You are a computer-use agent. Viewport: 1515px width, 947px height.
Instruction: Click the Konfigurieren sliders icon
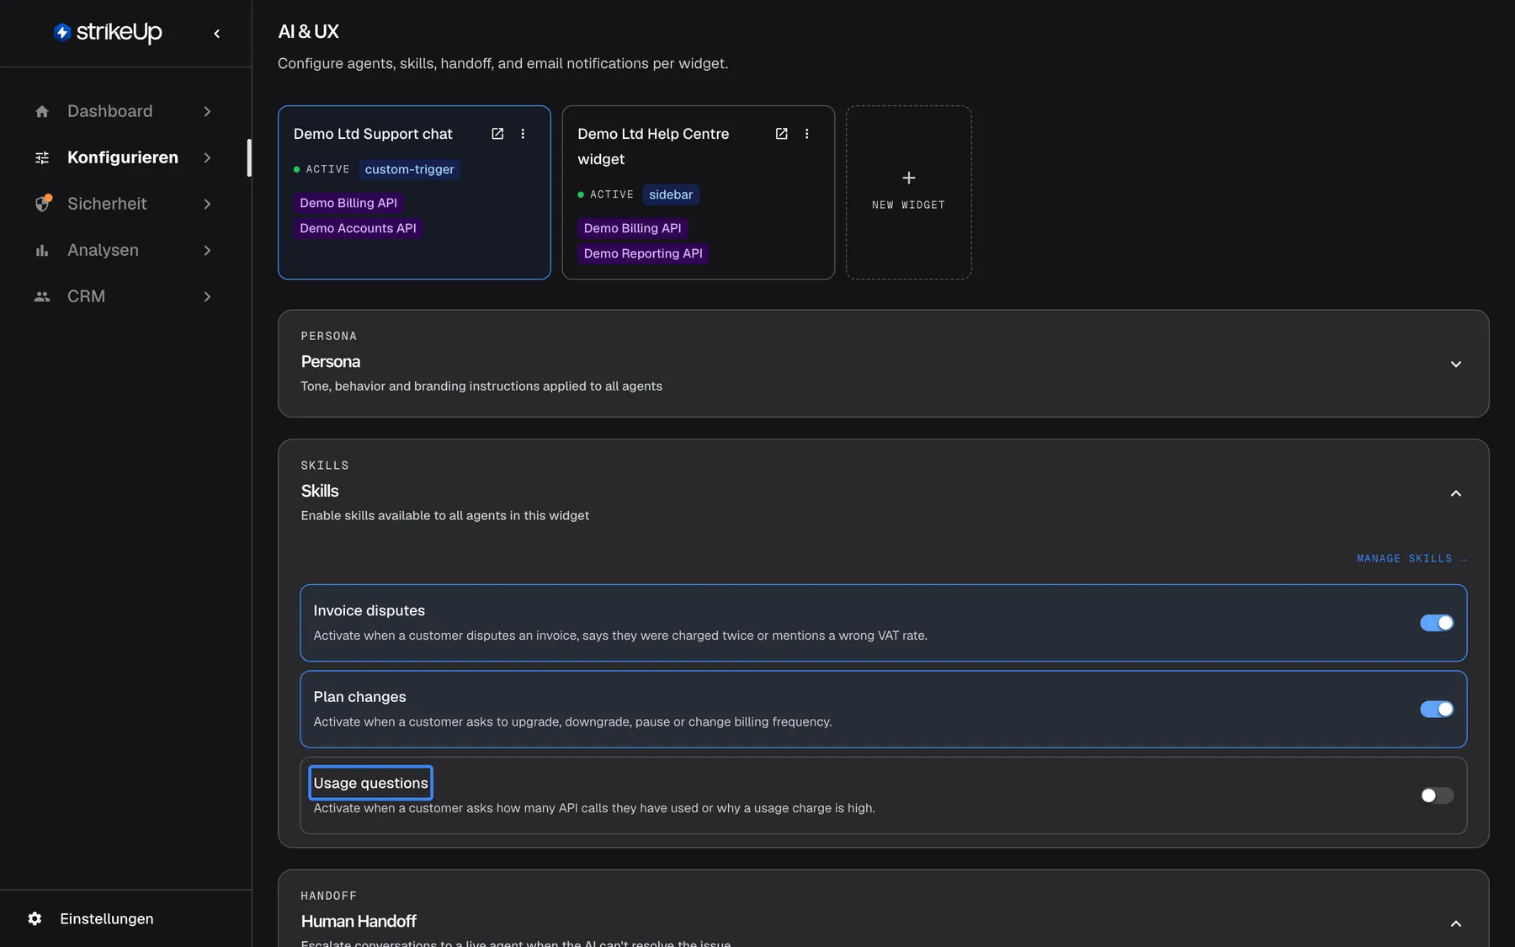pyautogui.click(x=42, y=157)
